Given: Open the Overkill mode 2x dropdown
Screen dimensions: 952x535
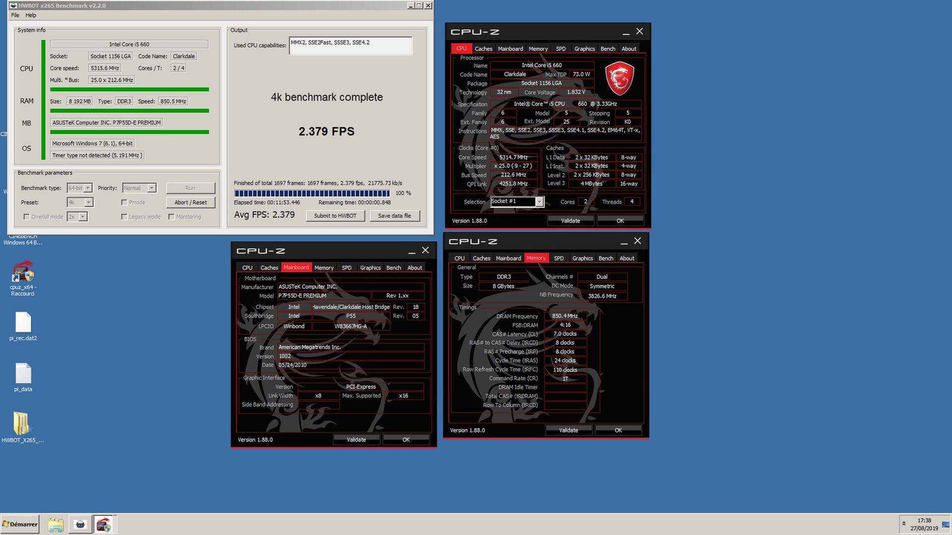Looking at the screenshot, I should point(83,216).
